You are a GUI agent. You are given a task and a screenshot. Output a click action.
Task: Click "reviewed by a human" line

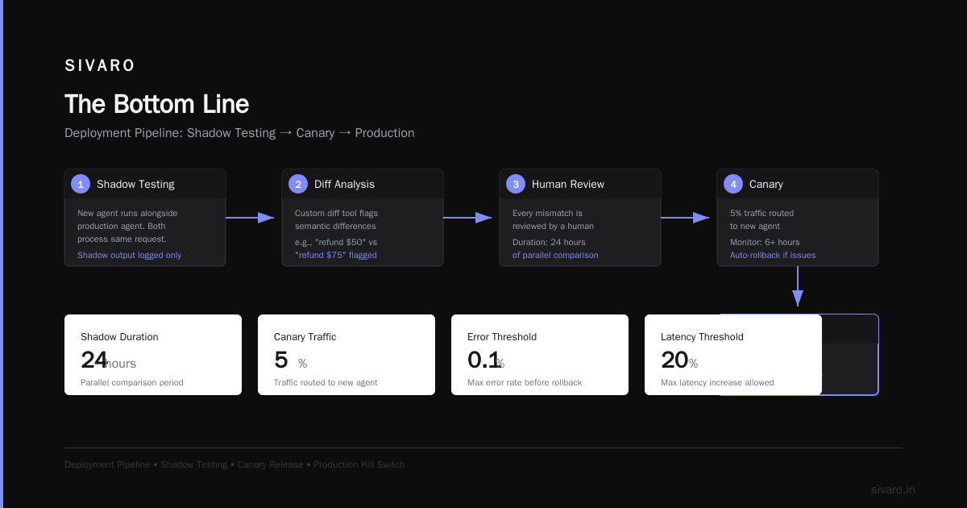coord(553,226)
